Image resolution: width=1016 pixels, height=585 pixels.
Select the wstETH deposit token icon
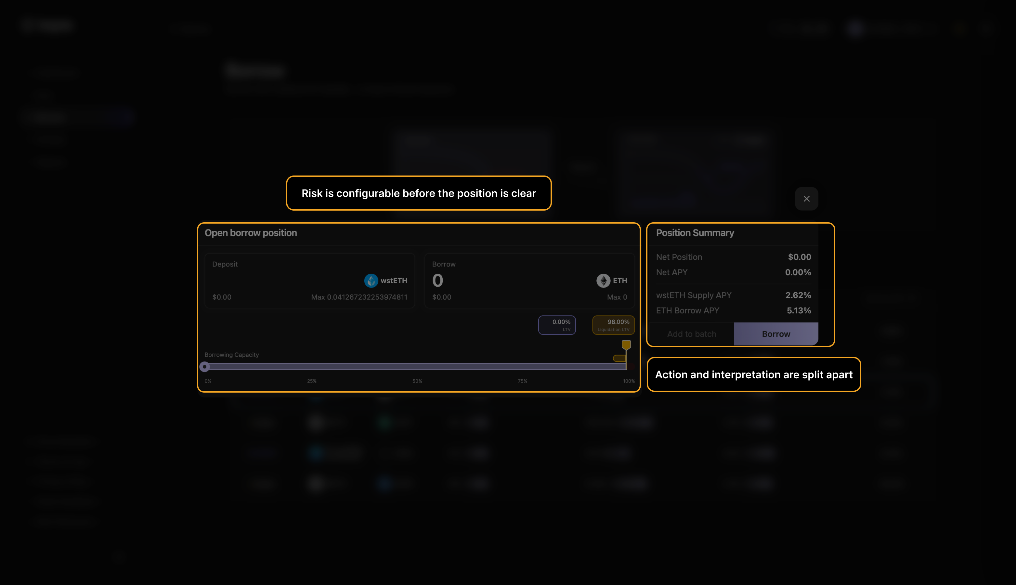click(371, 280)
